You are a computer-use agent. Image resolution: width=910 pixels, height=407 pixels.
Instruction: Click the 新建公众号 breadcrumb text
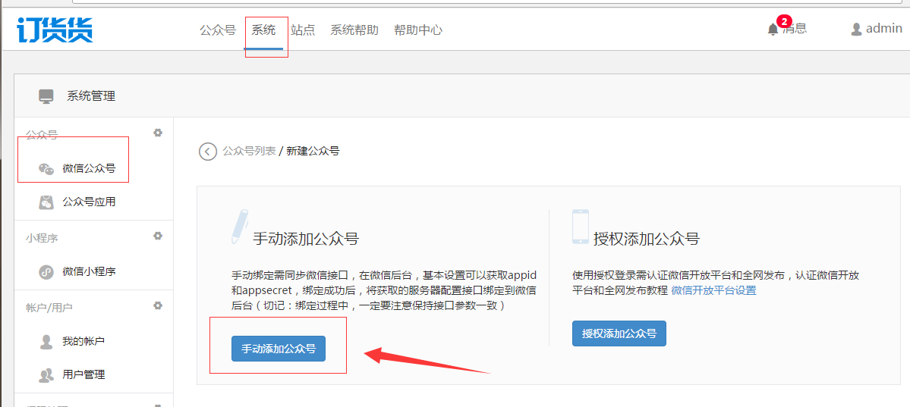[313, 152]
